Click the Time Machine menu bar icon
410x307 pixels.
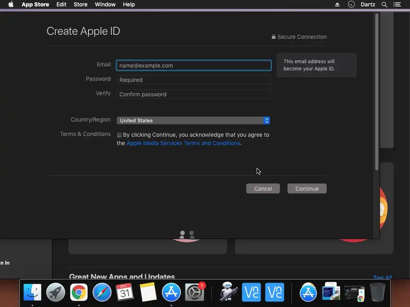pos(351,4)
